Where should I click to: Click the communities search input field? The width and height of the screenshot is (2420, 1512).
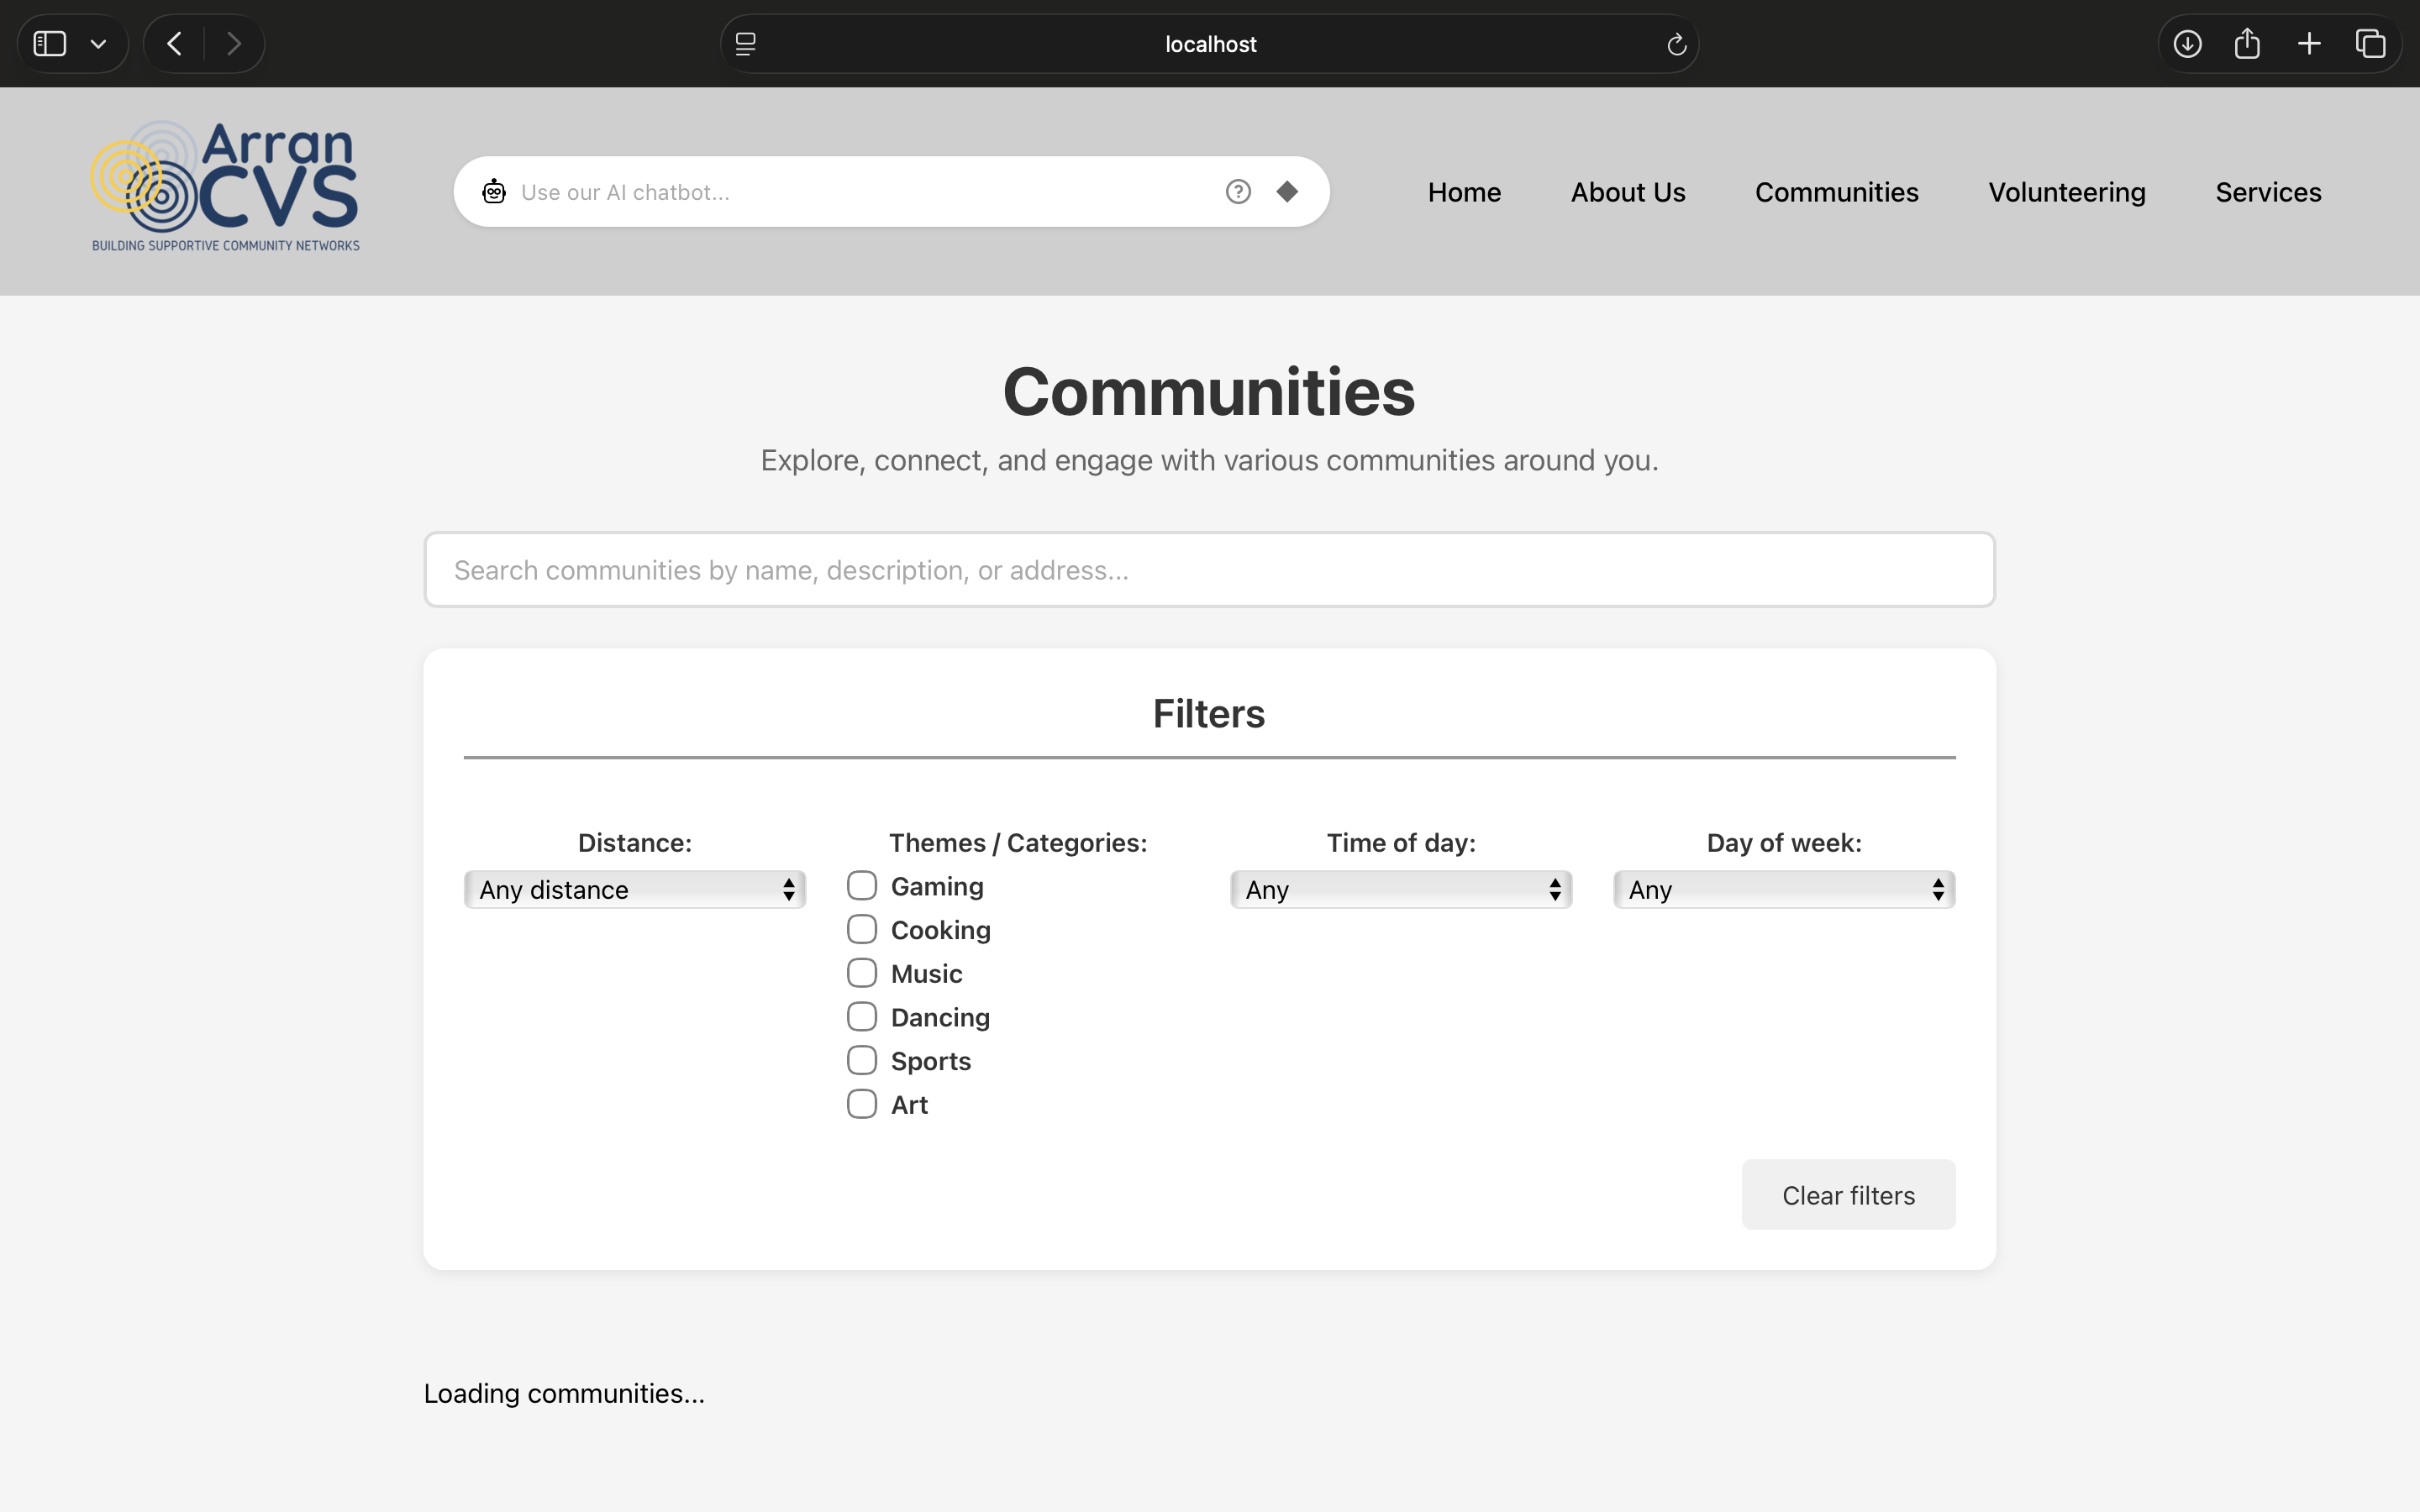coord(1208,569)
